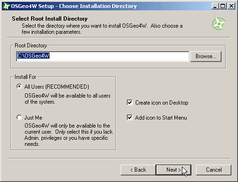
Task: Select the All Users radio button
Action: pos(19,86)
